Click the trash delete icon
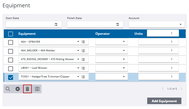The height and width of the screenshot is (109, 189). (27, 89)
